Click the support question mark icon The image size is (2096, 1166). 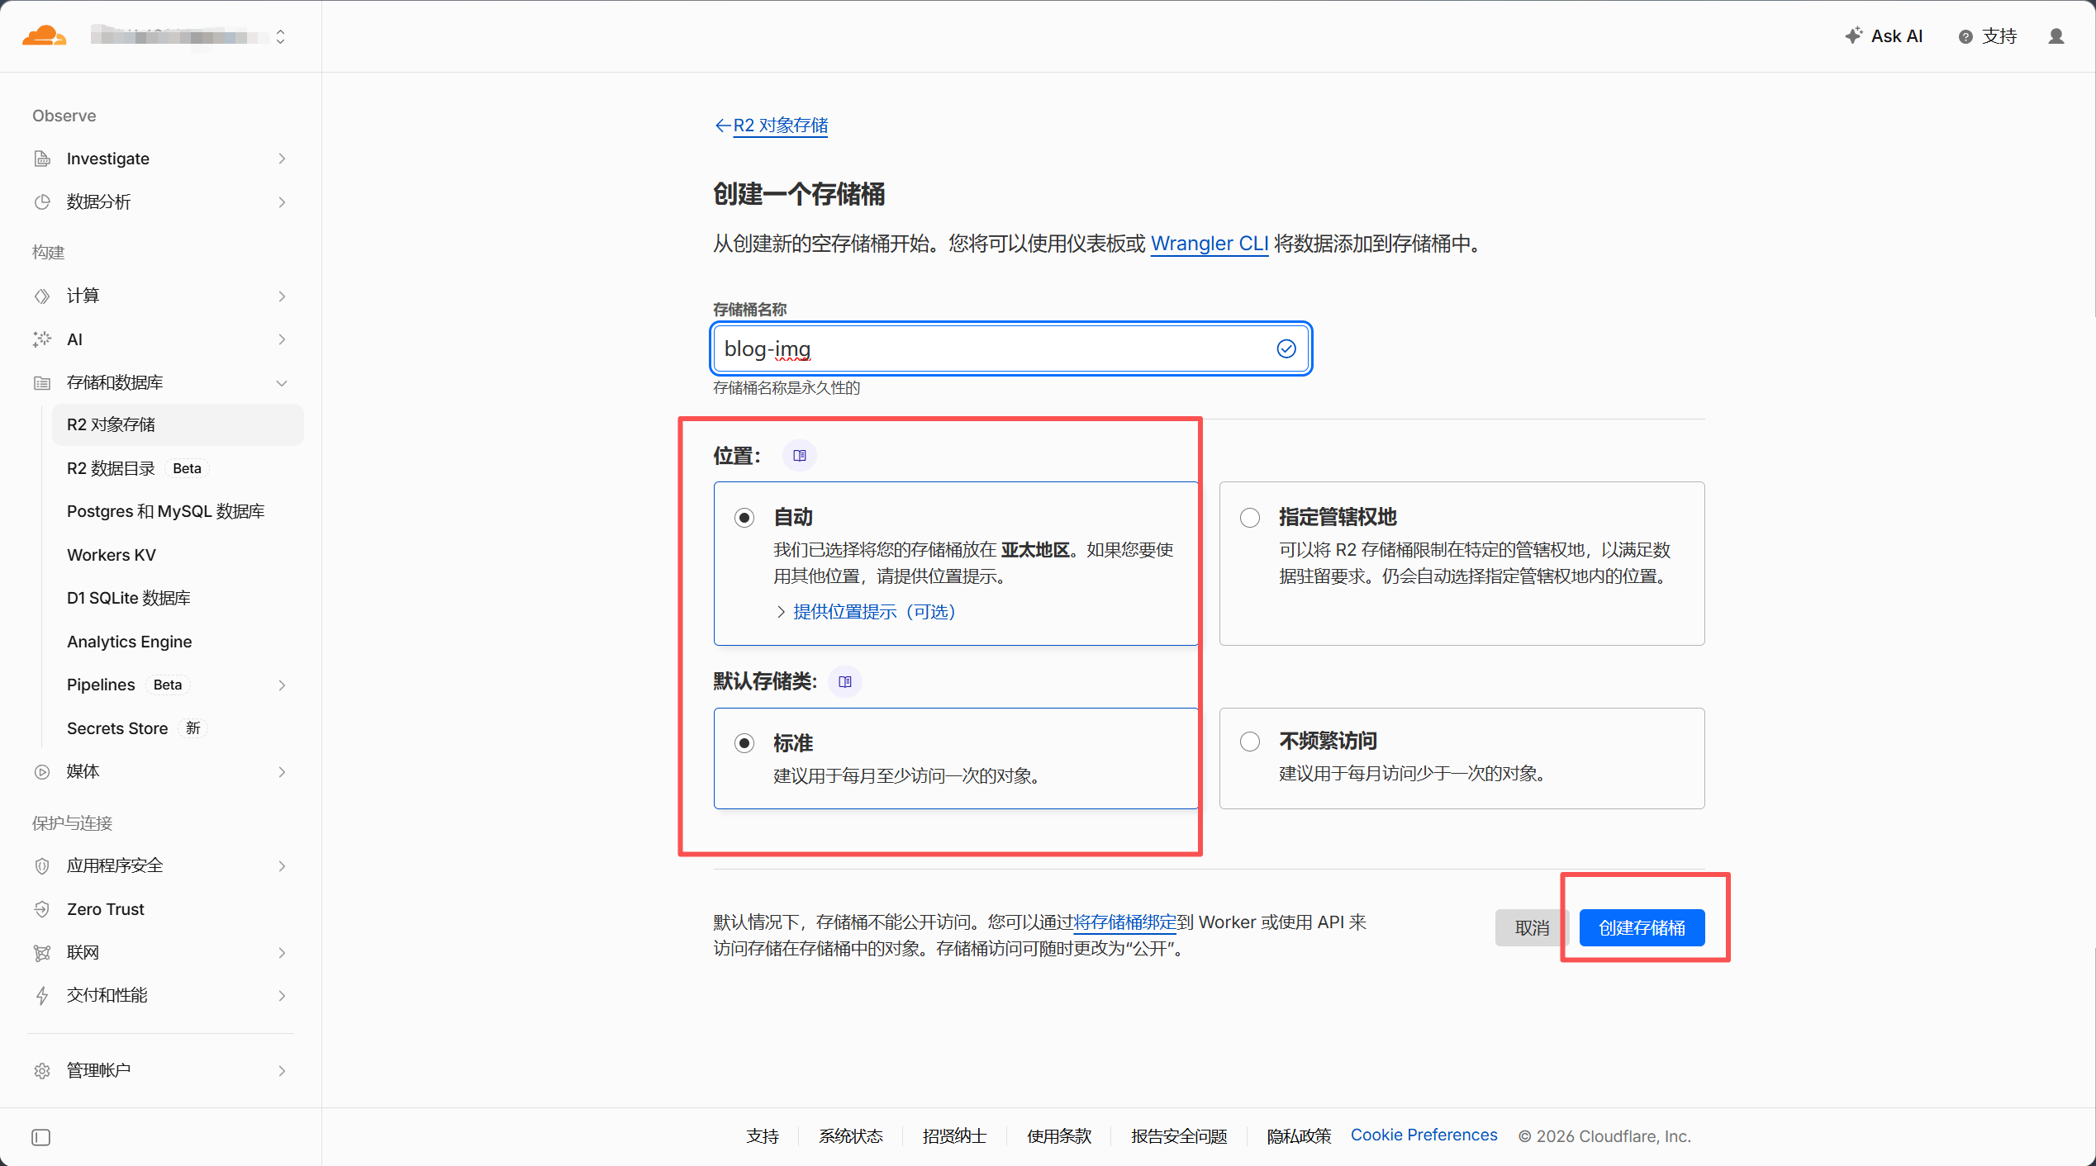tap(1965, 36)
